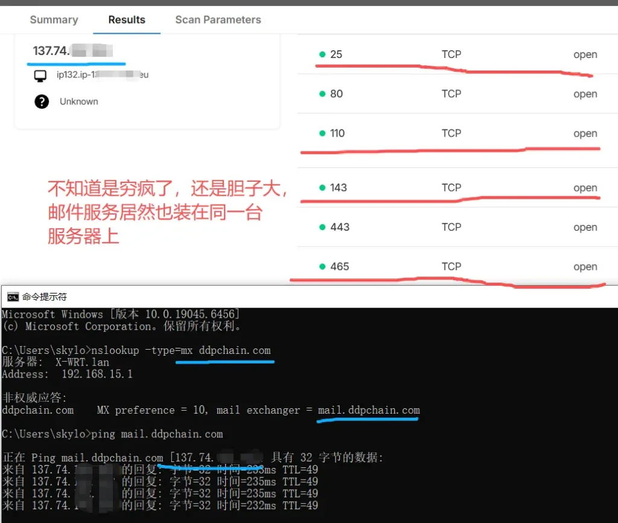Click open state of port 143
The height and width of the screenshot is (523, 618).
tap(585, 188)
